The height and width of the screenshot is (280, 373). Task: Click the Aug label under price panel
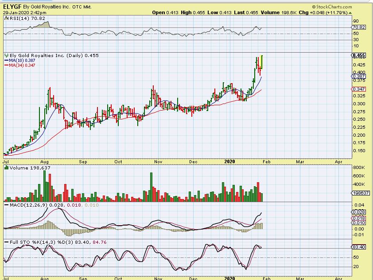[44, 162]
